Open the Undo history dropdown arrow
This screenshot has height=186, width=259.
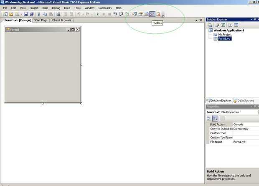(83, 14)
